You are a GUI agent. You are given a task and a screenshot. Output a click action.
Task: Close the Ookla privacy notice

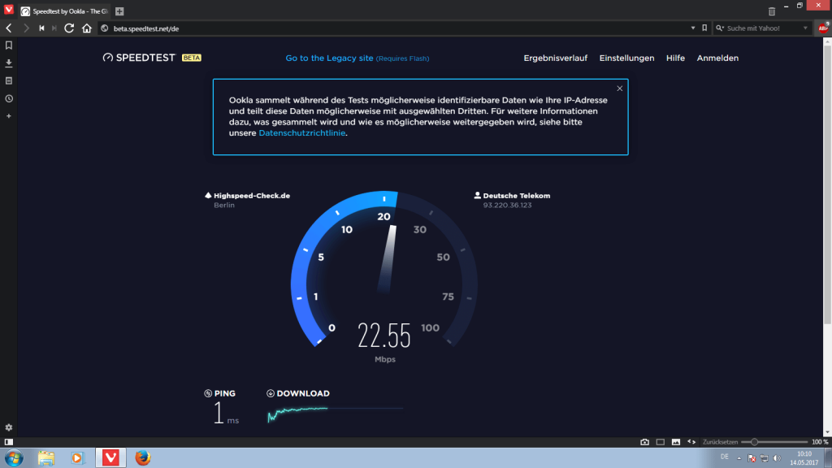pyautogui.click(x=619, y=89)
